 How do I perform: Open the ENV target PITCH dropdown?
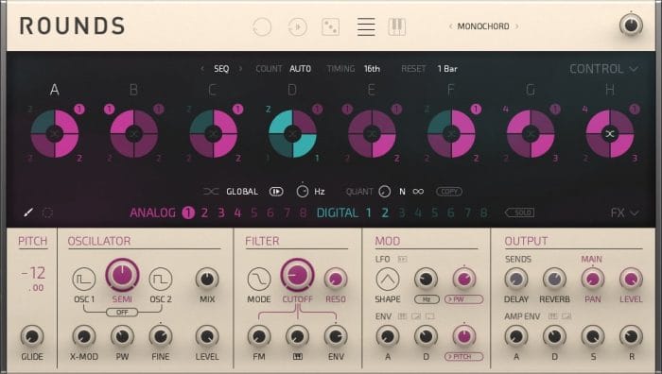pos(463,357)
